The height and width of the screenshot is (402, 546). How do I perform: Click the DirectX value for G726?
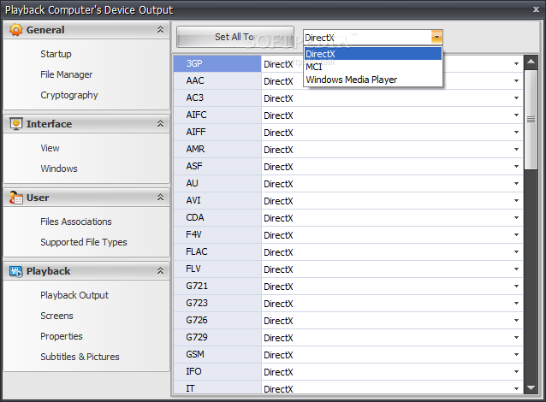point(278,321)
